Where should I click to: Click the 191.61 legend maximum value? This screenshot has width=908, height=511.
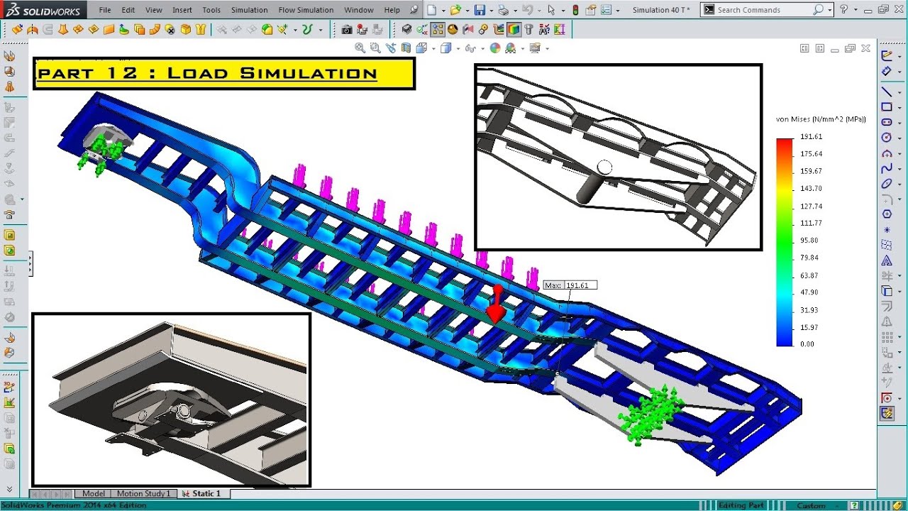[x=811, y=136]
